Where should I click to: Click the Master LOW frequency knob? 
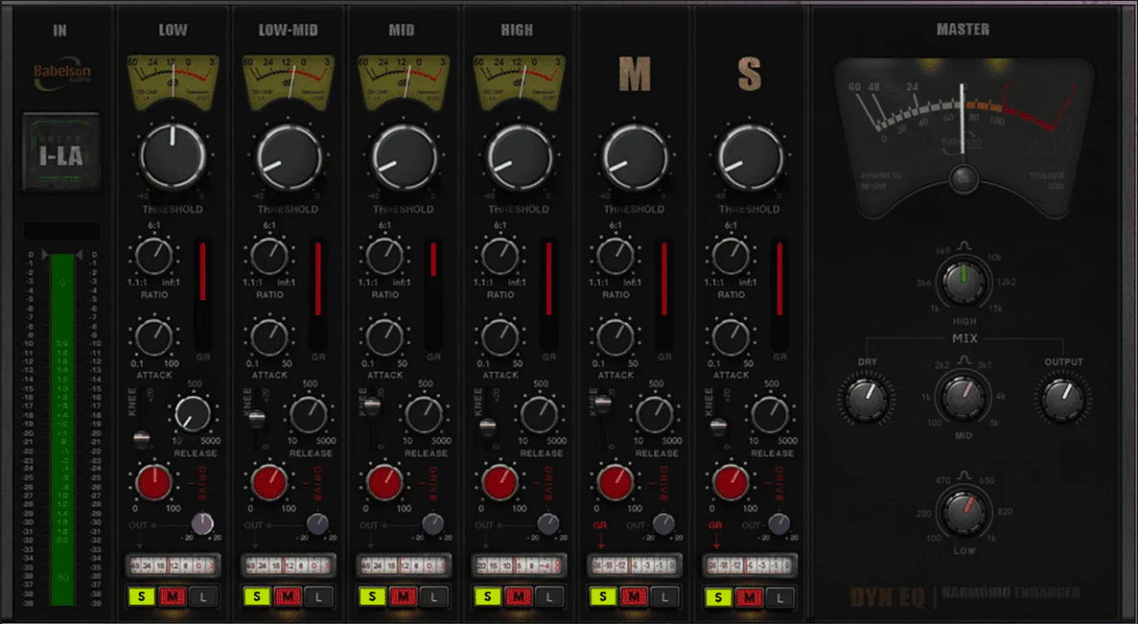click(964, 511)
